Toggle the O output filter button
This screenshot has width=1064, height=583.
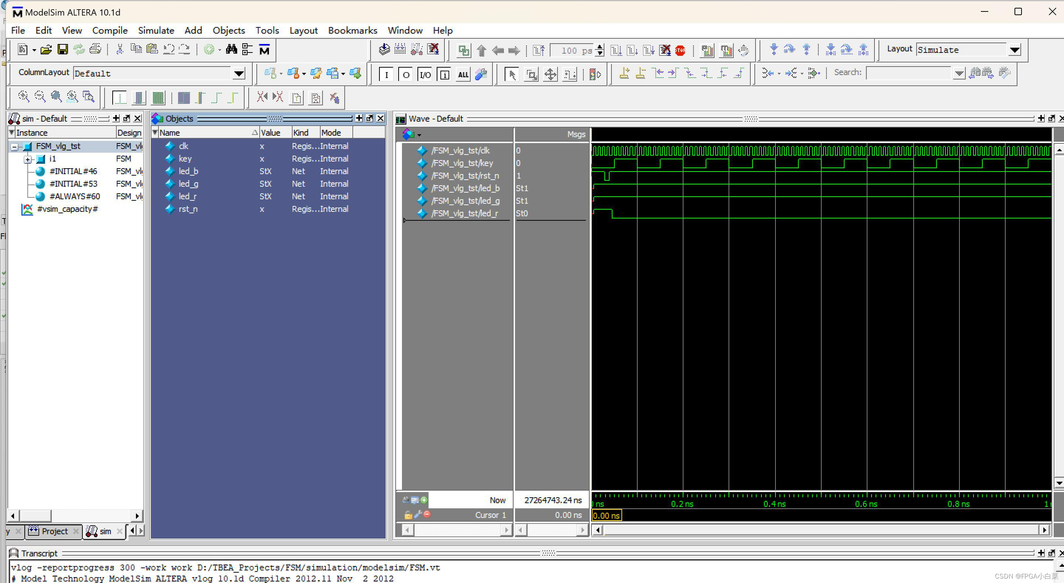[406, 75]
